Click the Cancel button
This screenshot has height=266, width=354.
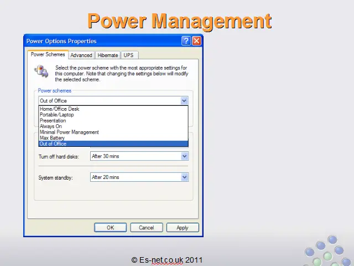(x=147, y=228)
